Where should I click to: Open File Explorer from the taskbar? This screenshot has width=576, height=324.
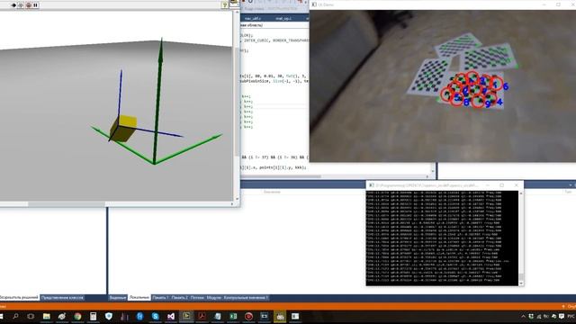(46, 316)
